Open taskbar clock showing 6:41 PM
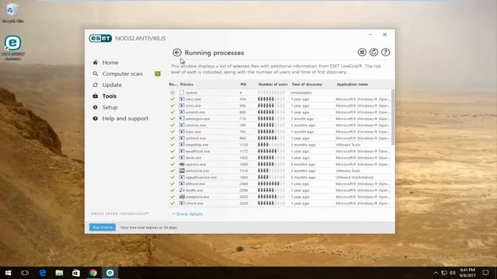 pos(467,273)
